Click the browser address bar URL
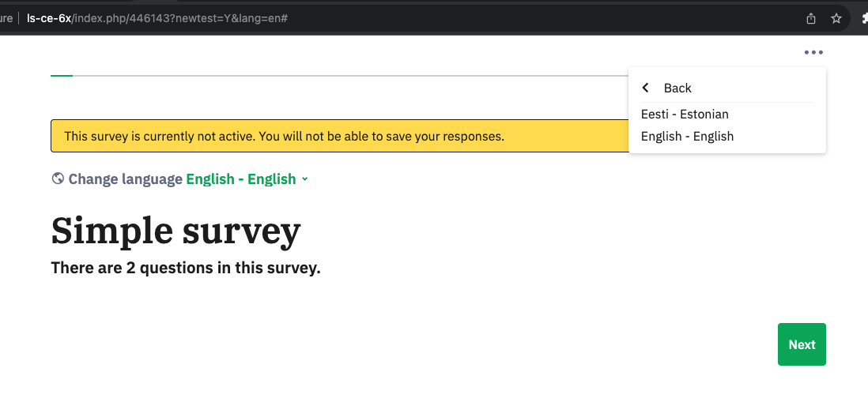Image resolution: width=868 pixels, height=402 pixels. coord(157,18)
